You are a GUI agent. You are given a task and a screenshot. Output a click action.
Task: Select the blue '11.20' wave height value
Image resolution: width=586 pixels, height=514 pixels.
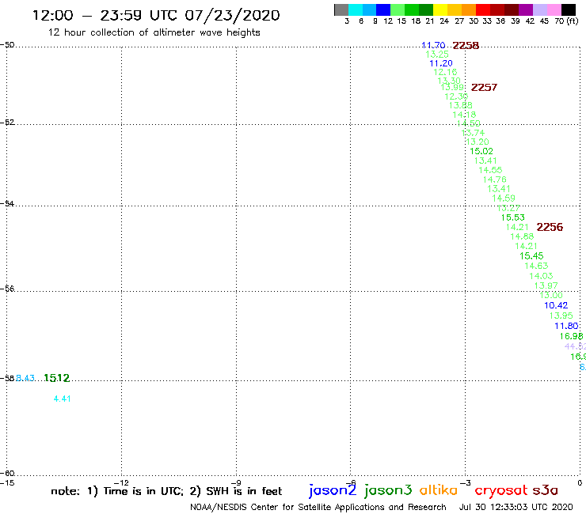441,63
